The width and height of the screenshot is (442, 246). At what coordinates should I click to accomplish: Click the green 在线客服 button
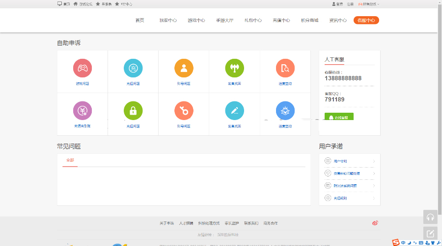click(x=339, y=118)
